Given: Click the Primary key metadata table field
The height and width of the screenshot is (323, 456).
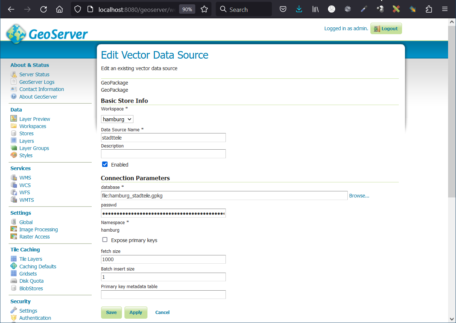Looking at the screenshot, I should coord(163,295).
